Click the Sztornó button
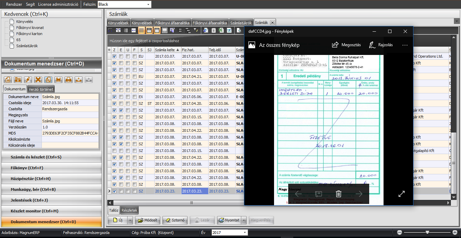461x238 pixels. point(174,220)
